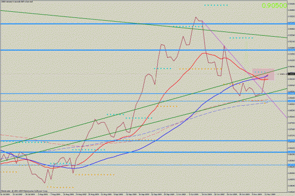Click the MetaQuotes Software Corp. copyright text
Image resolution: width=295 pixels, height=196 pixels.
24,191
